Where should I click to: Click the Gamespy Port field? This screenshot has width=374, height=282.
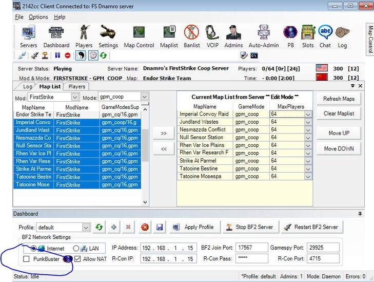(x=323, y=248)
